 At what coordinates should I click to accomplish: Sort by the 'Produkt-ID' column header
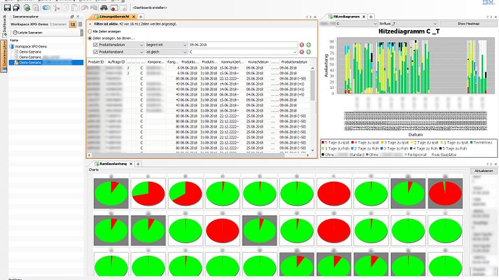(96, 62)
